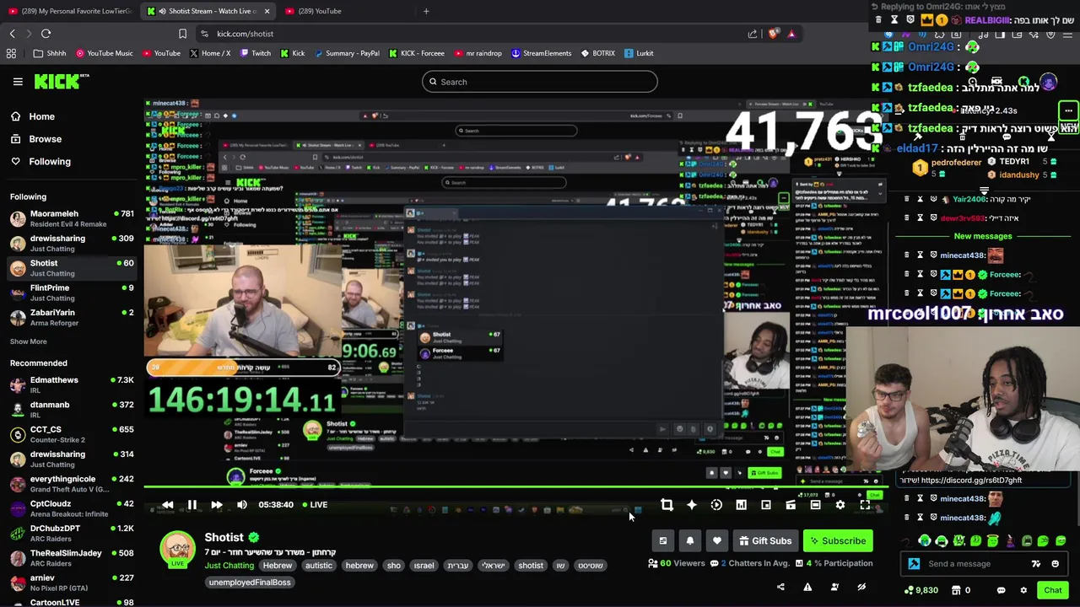The height and width of the screenshot is (607, 1080).
Task: Select the israel tag
Action: tap(424, 566)
